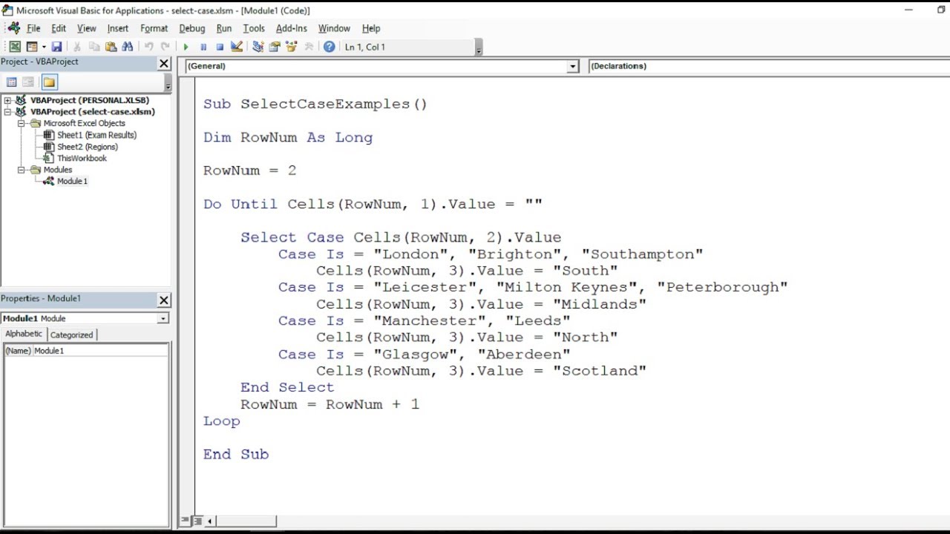The width and height of the screenshot is (950, 534).
Task: Collapse the Modules folder
Action: tap(22, 170)
